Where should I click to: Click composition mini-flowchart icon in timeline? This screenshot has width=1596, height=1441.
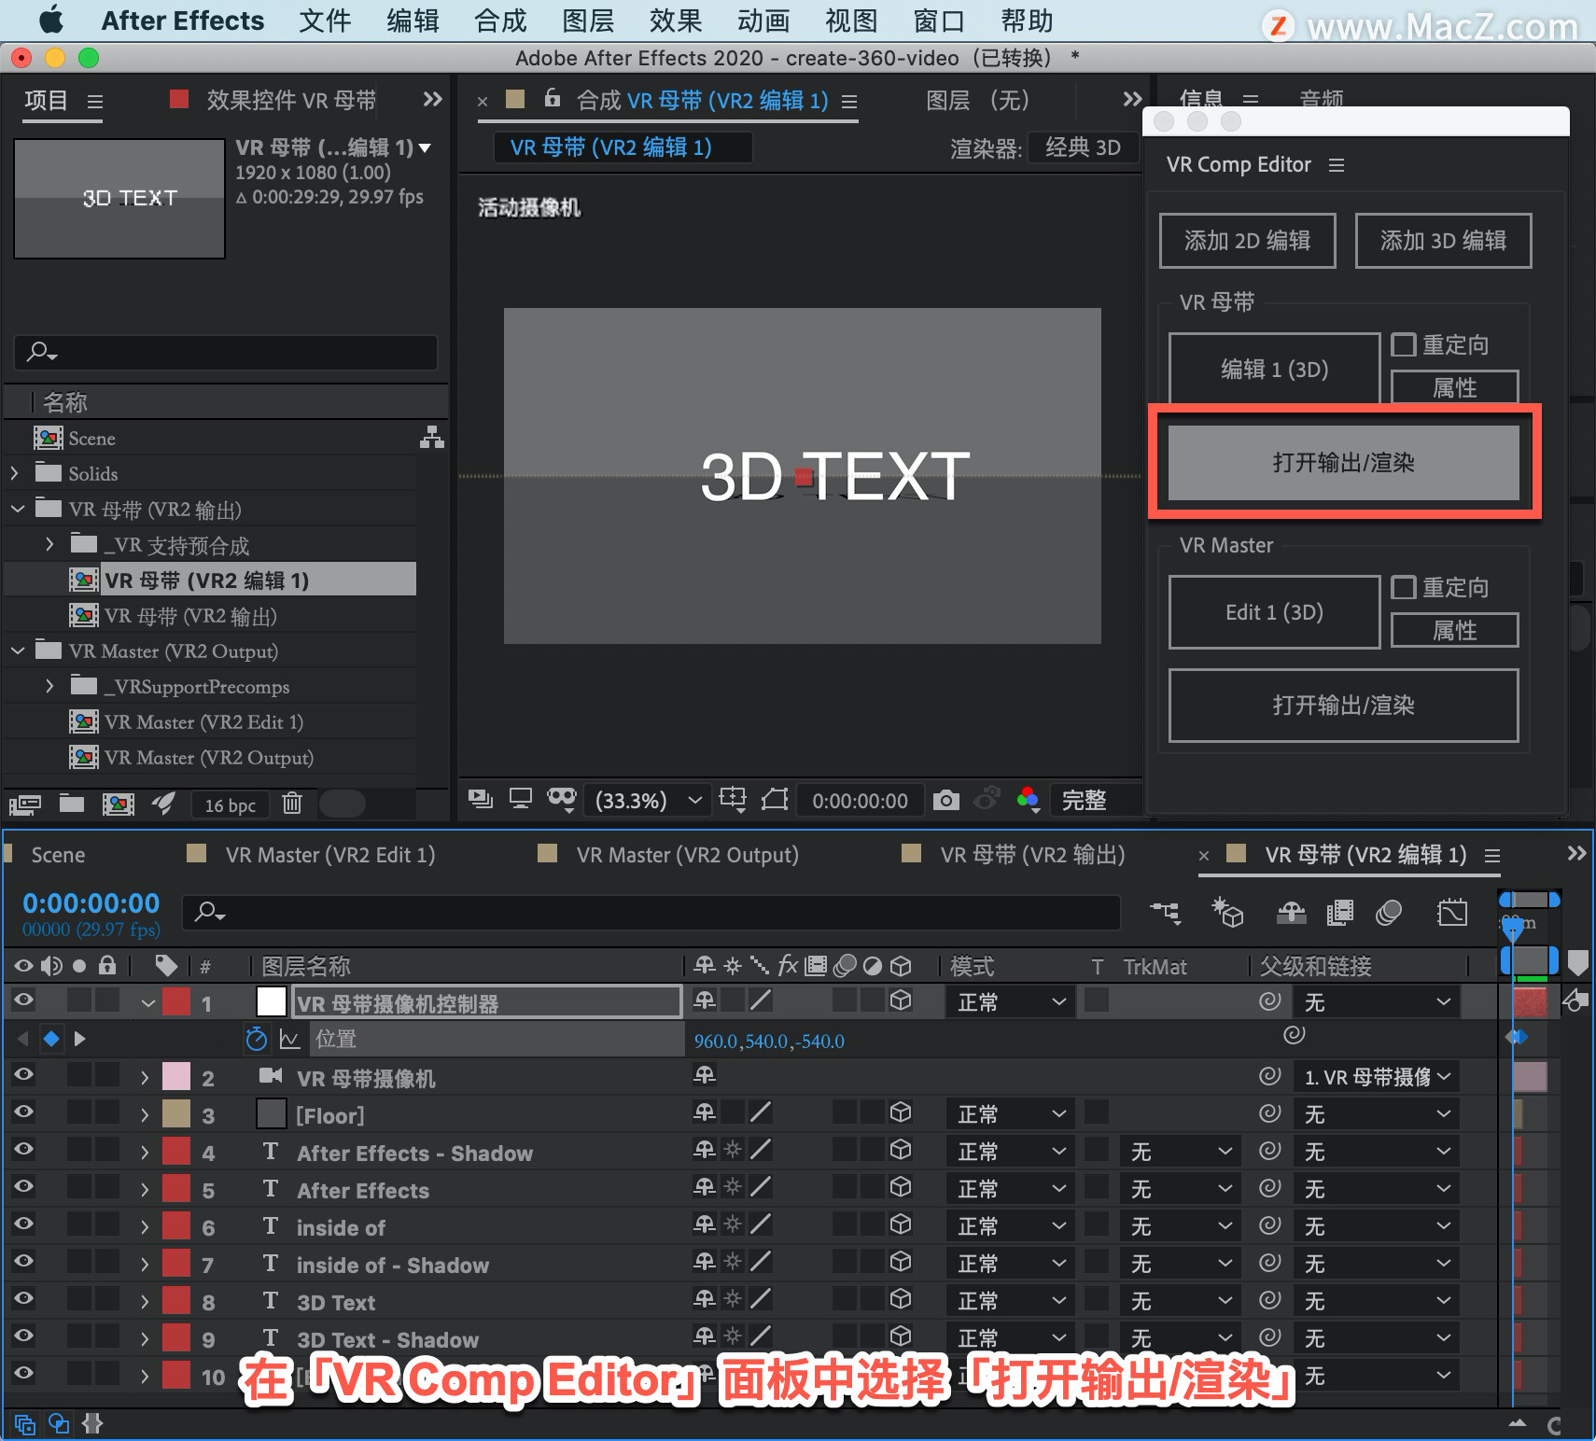tap(1166, 912)
